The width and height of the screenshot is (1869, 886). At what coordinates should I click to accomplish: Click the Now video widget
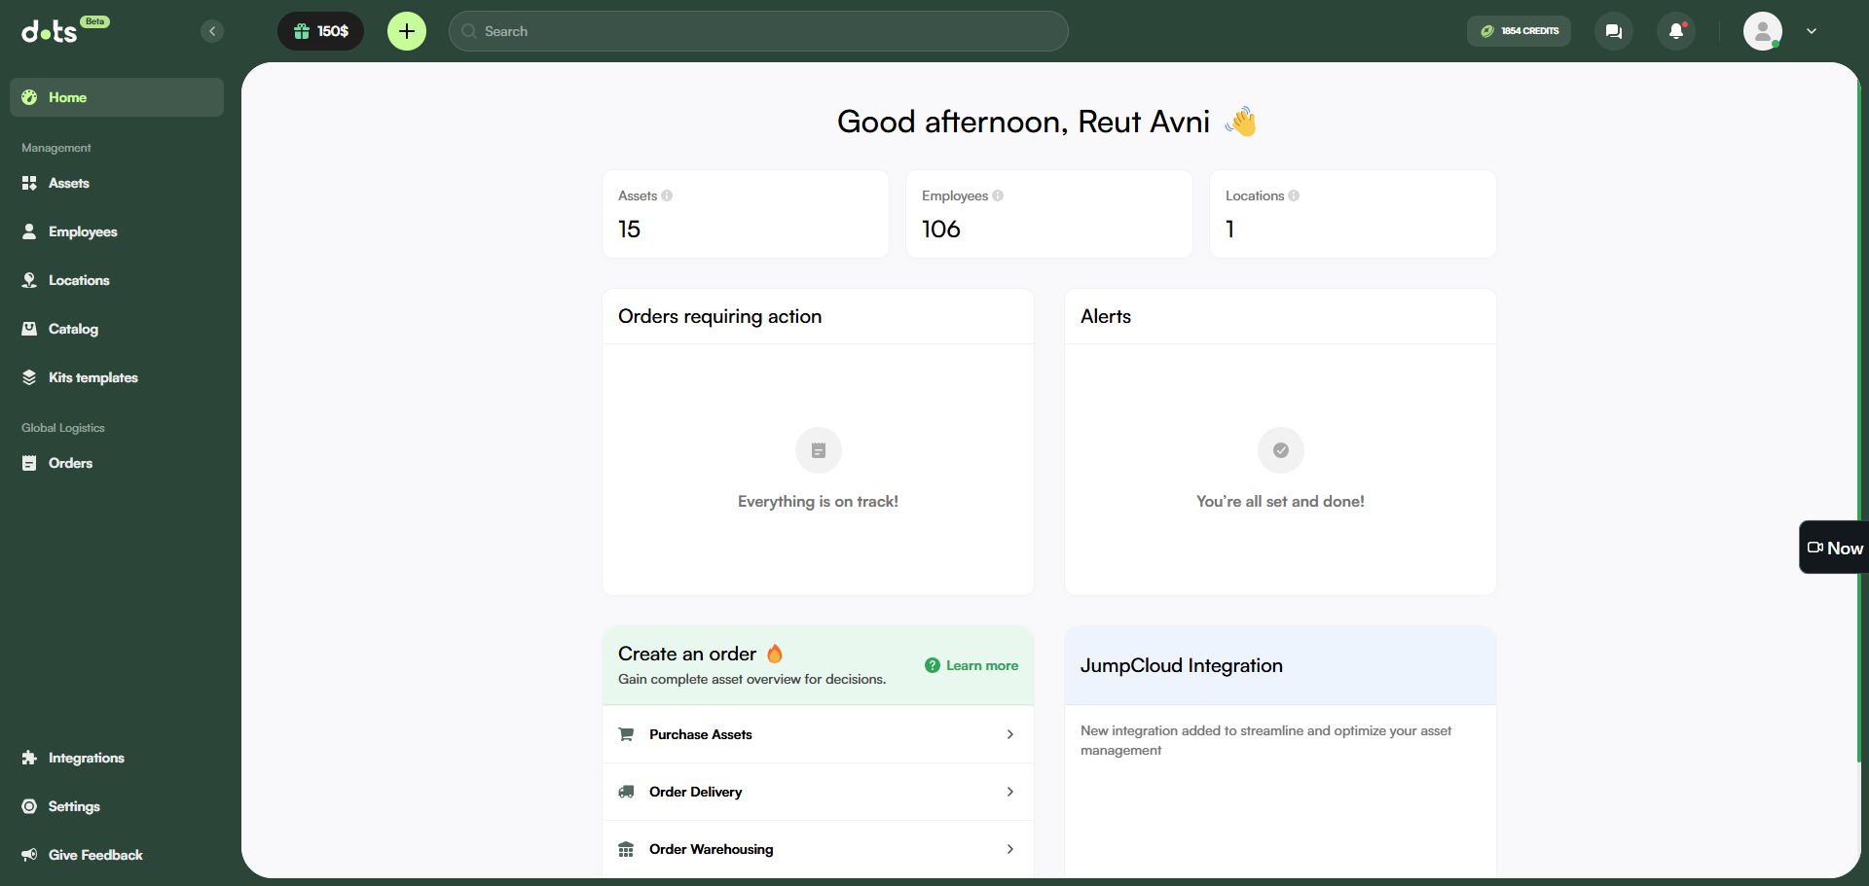click(x=1835, y=548)
